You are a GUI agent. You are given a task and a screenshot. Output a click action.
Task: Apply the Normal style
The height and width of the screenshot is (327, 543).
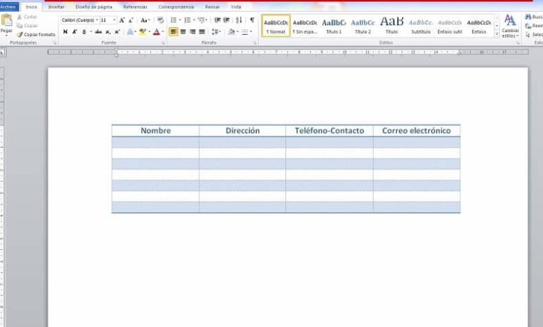click(x=276, y=26)
